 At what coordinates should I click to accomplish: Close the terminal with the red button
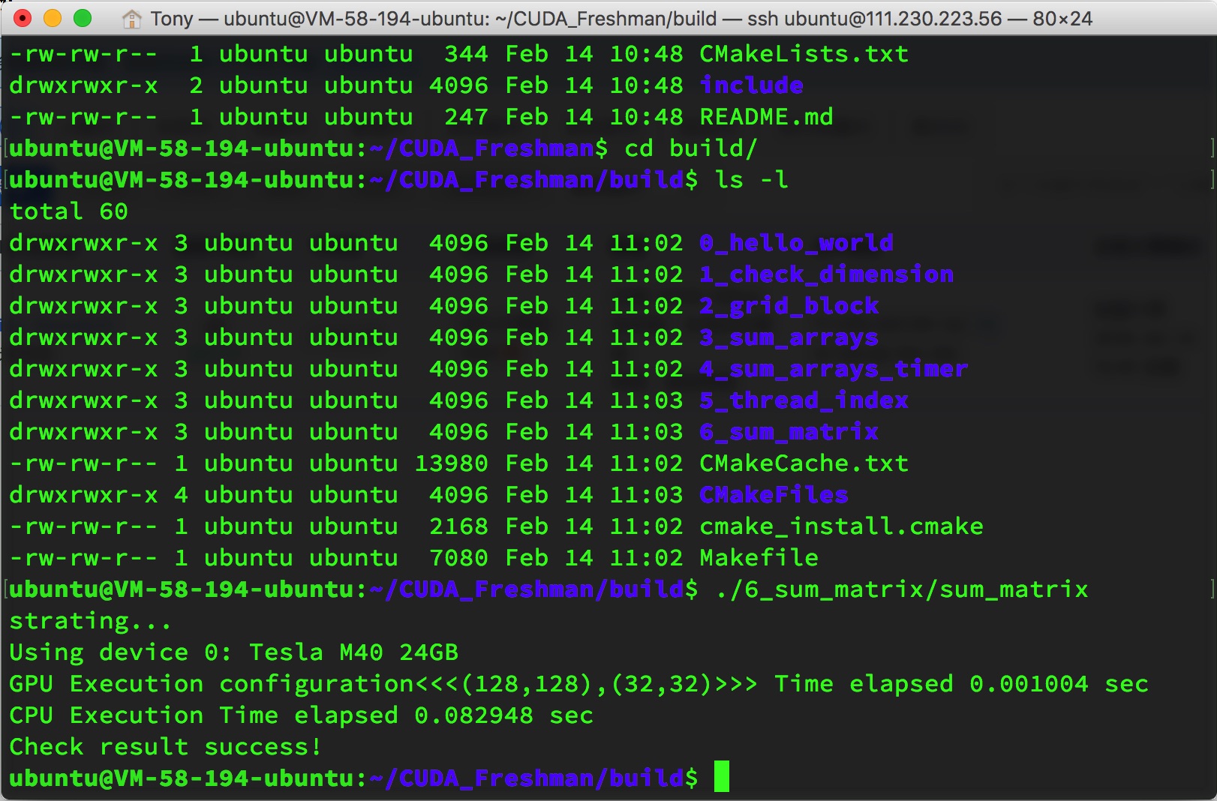(x=23, y=19)
